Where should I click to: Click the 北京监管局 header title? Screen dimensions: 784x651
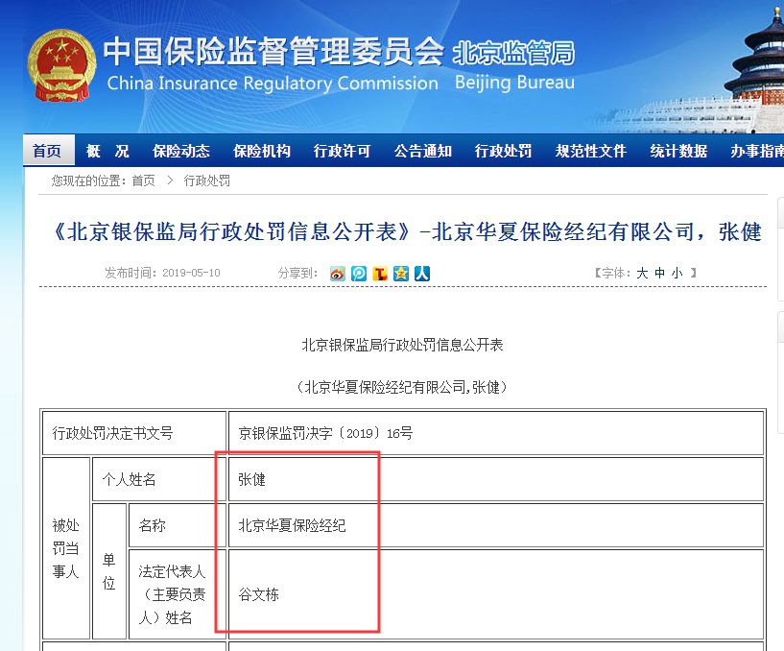[513, 54]
